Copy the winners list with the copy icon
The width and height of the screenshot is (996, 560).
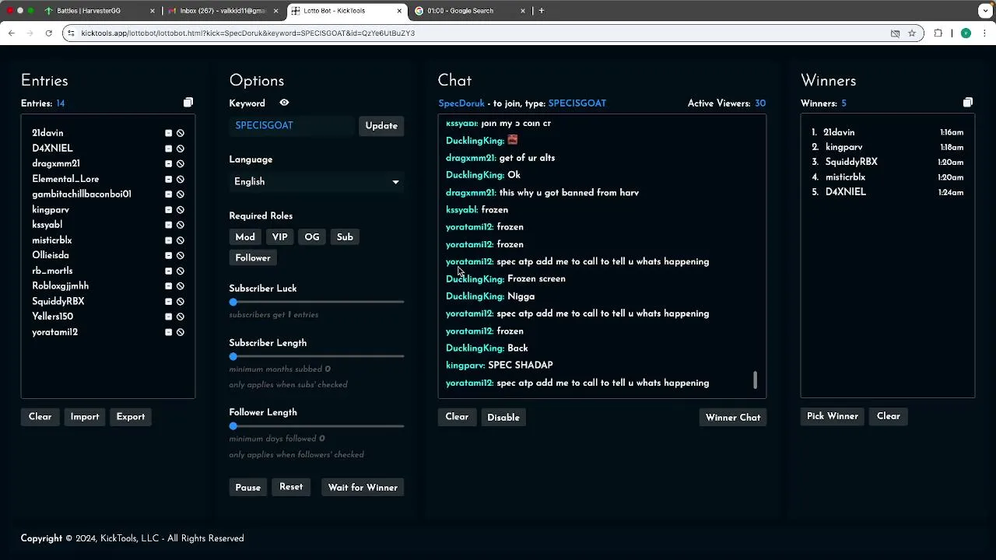pos(968,103)
